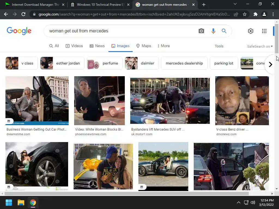Viewport: 279px width, 209px height.
Task: Show hidden system tray icons
Action: tap(239, 202)
